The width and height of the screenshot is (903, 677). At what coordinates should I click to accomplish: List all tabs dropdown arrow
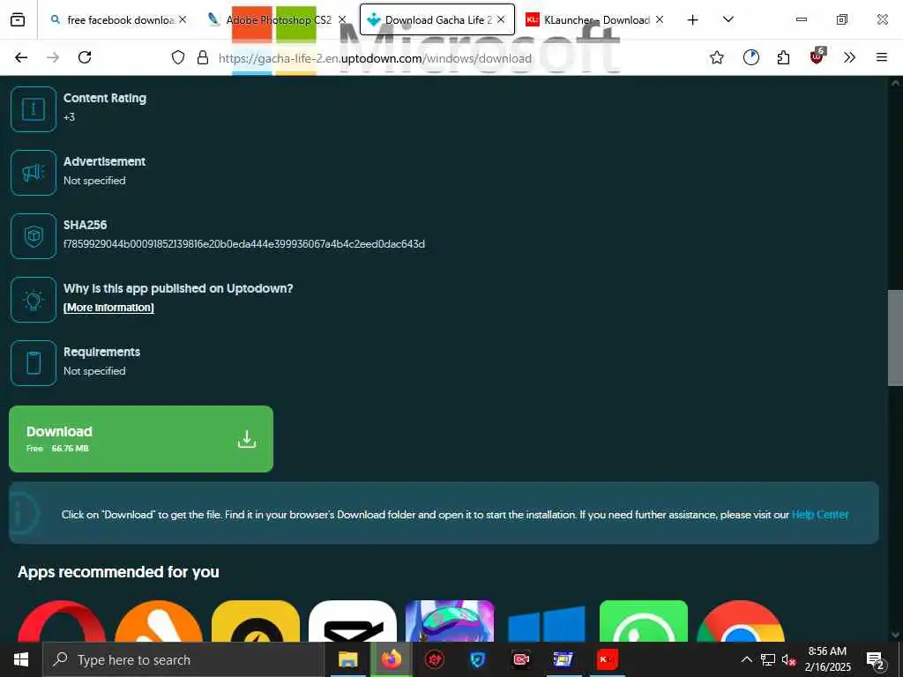728,19
